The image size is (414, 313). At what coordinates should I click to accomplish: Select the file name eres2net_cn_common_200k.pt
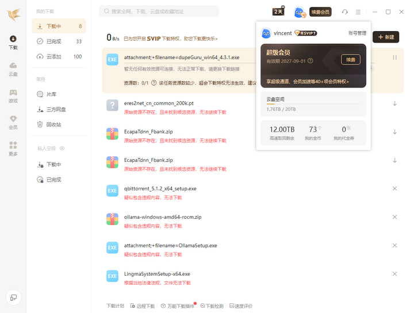coord(159,103)
